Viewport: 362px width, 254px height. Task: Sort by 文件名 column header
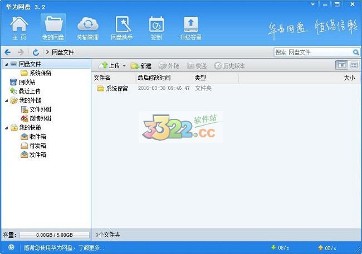[114, 78]
